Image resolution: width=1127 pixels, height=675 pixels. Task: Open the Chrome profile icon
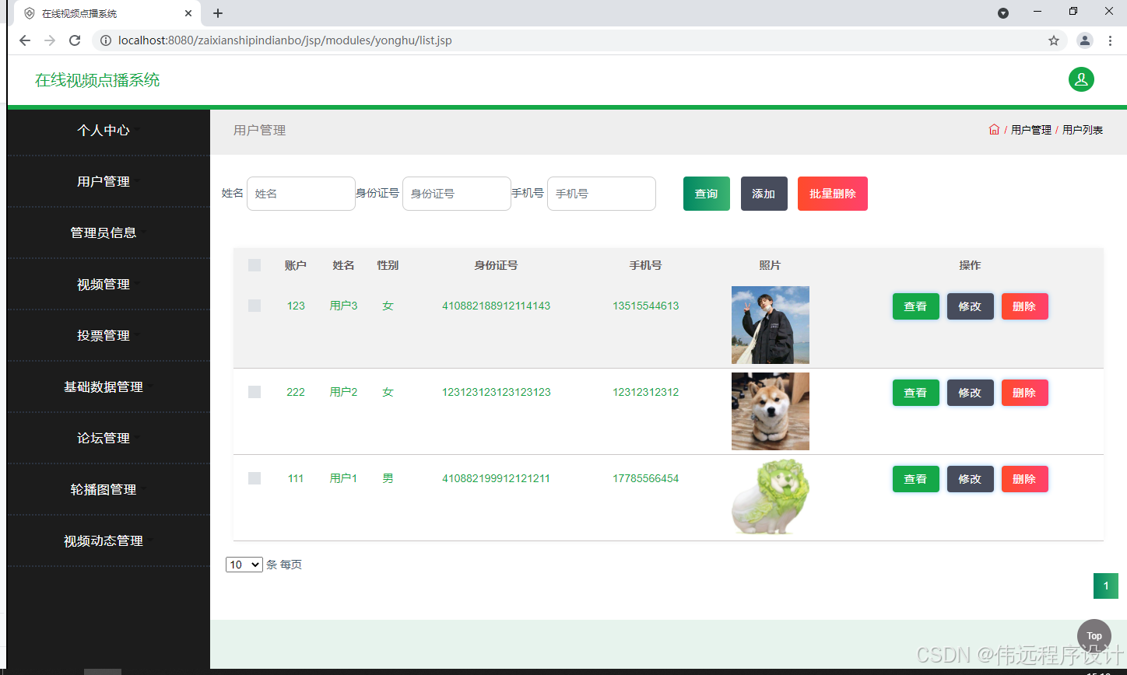pos(1085,40)
